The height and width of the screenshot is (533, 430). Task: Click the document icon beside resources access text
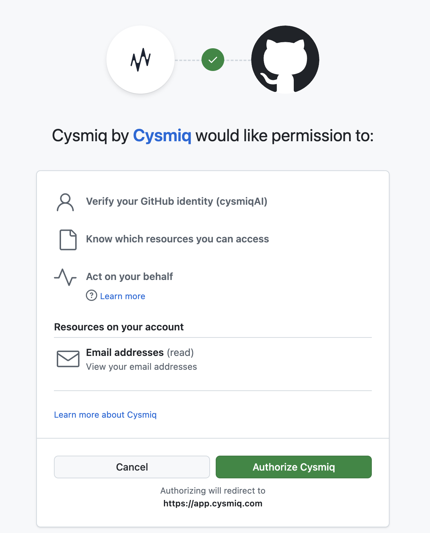tap(67, 240)
